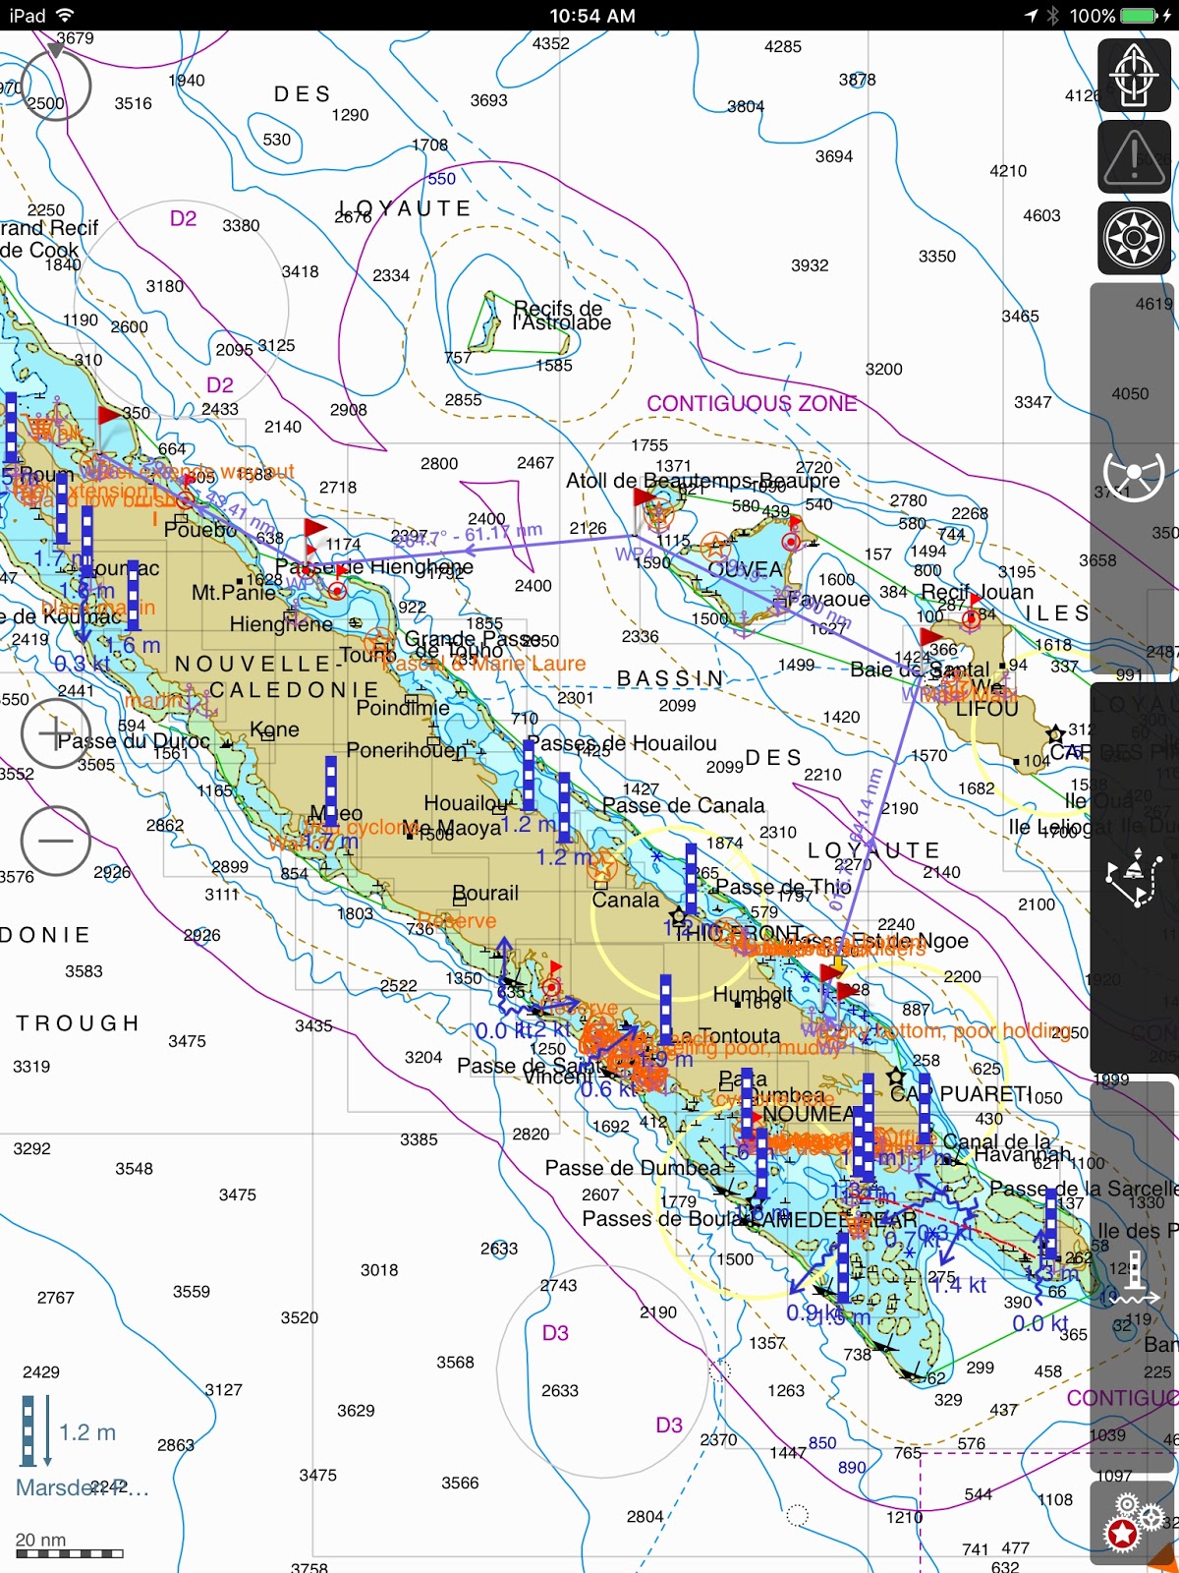This screenshot has width=1179, height=1573.
Task: Tap the 1.2 m Marsden tide reading
Action: (87, 1432)
